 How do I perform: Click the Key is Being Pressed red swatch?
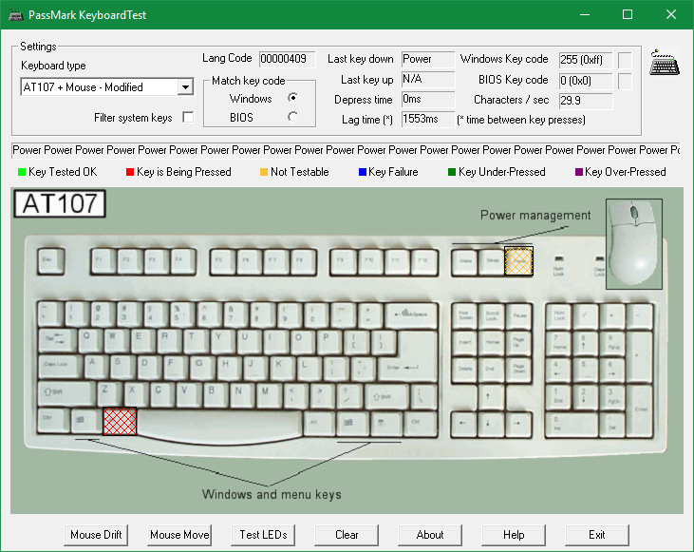(130, 172)
